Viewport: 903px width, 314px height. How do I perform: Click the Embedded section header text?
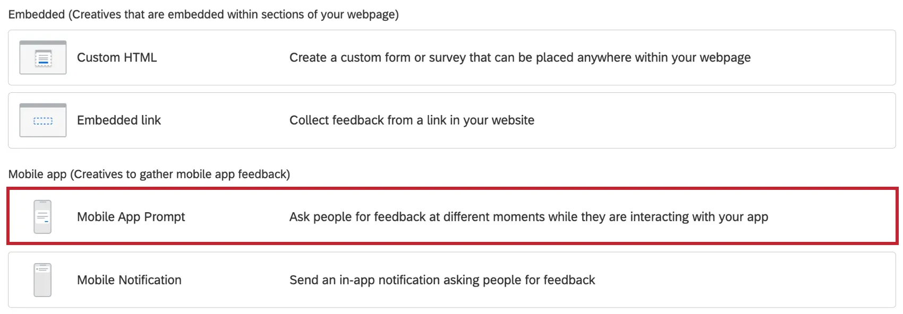(205, 14)
